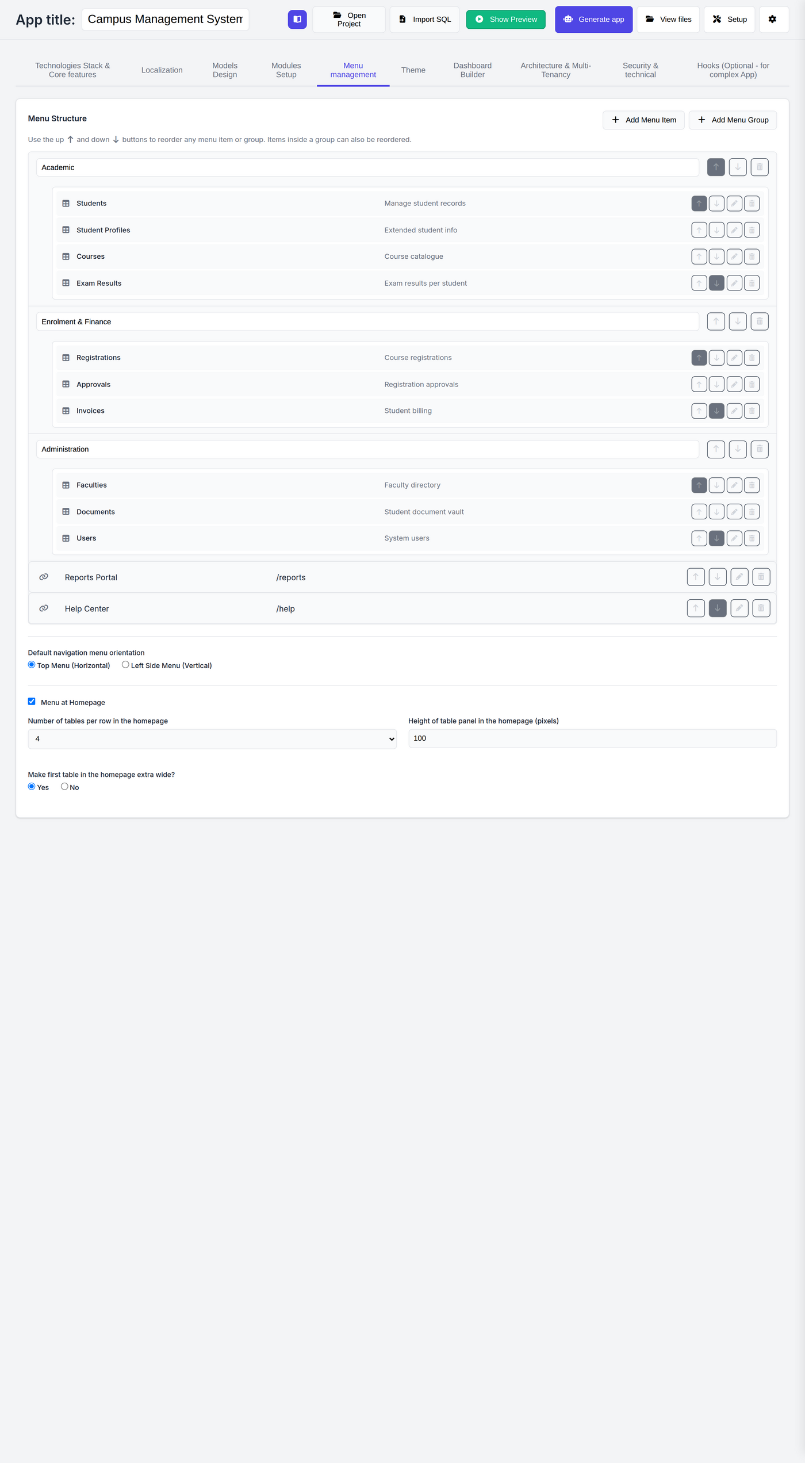Click the Add Menu Item button
Screen dimensions: 805x1463
click(x=643, y=120)
